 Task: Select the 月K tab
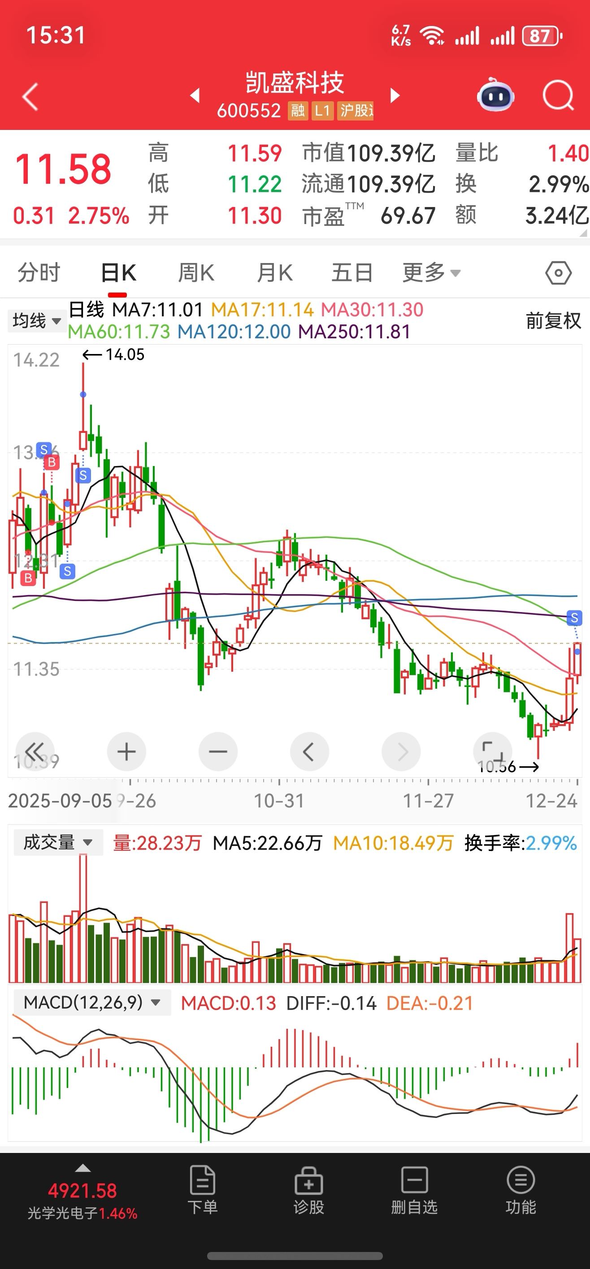click(274, 272)
